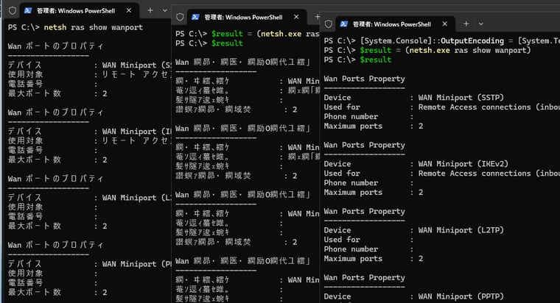
Task: Open a new tab in the middle window
Action: pos(317,17)
